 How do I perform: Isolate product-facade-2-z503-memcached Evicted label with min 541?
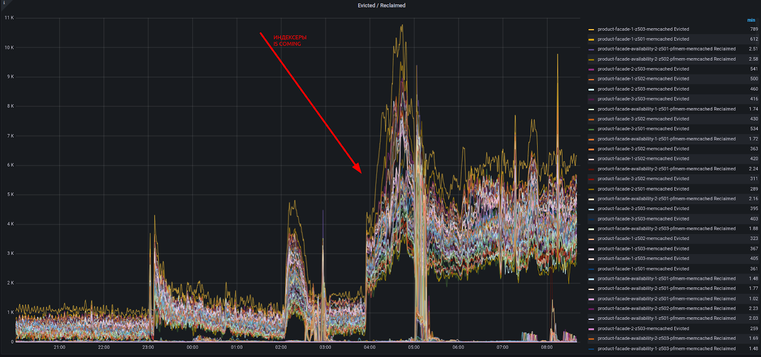pyautogui.click(x=644, y=69)
